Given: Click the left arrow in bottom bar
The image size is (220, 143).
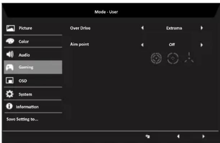Looking at the screenshot, I should [178, 136].
